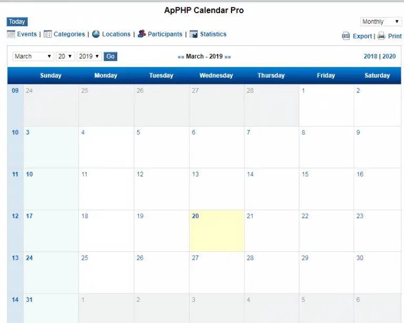Go to previous month arrows
The image size is (404, 323).
coord(181,57)
